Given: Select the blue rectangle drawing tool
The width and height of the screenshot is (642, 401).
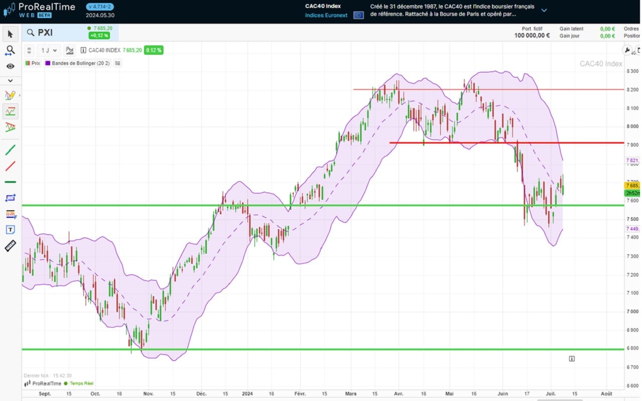Looking at the screenshot, I should [x=10, y=198].
